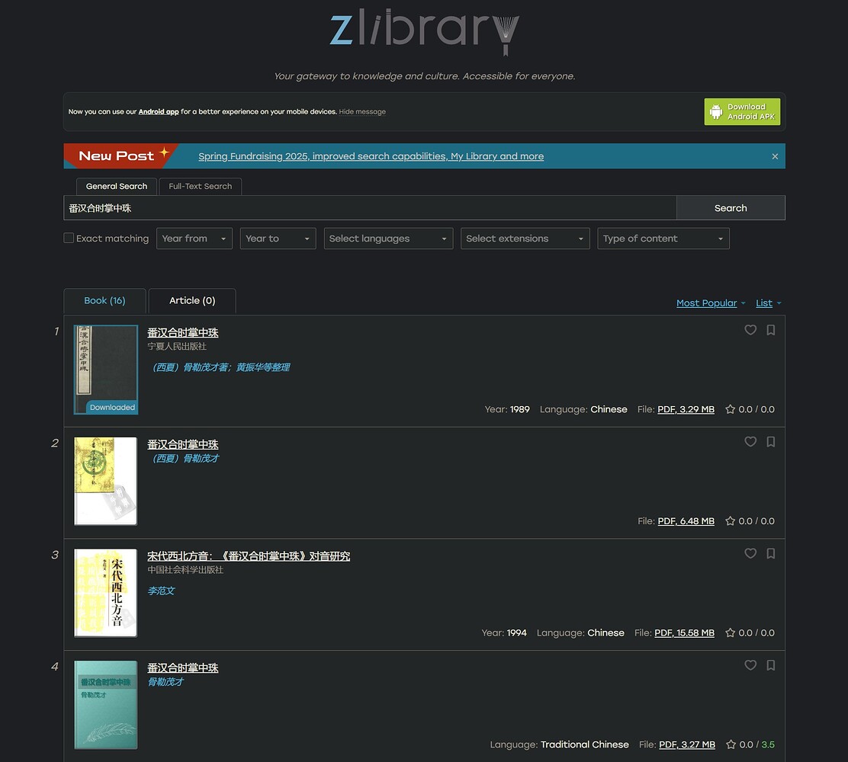Bookmark the first book result

click(771, 330)
